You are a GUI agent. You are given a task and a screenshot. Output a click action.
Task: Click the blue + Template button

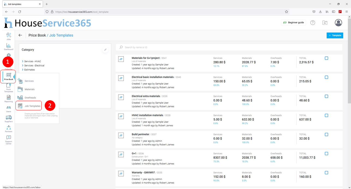(x=335, y=35)
